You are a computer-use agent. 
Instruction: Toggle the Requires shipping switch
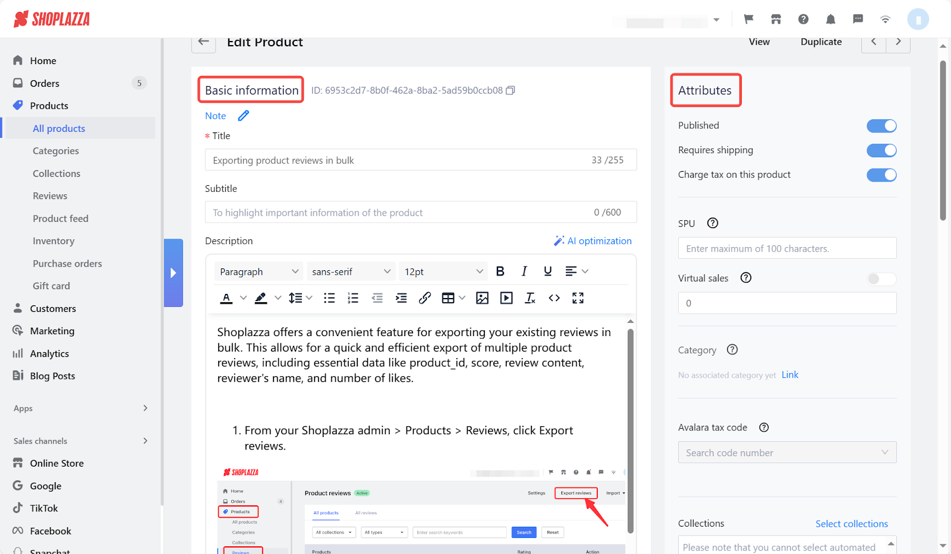(x=881, y=150)
